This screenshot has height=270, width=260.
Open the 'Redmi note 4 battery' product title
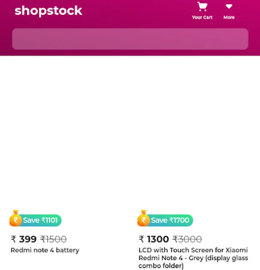tap(45, 250)
